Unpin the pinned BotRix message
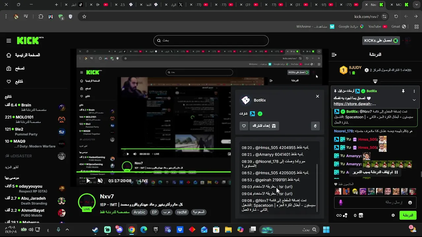This screenshot has height=237, width=422. [x=403, y=91]
